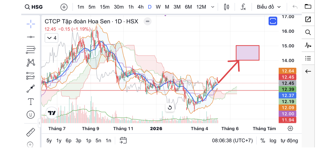Screen dimensions: 336x155
Task: Select the forecast projection tool
Action: point(31,76)
